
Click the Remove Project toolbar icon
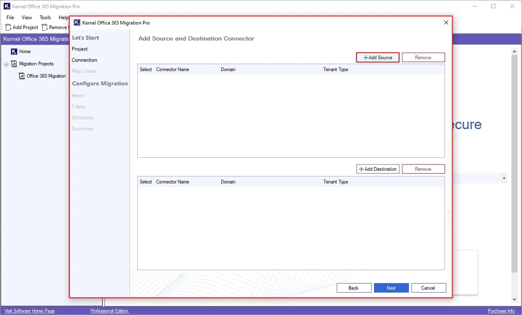pyautogui.click(x=45, y=27)
